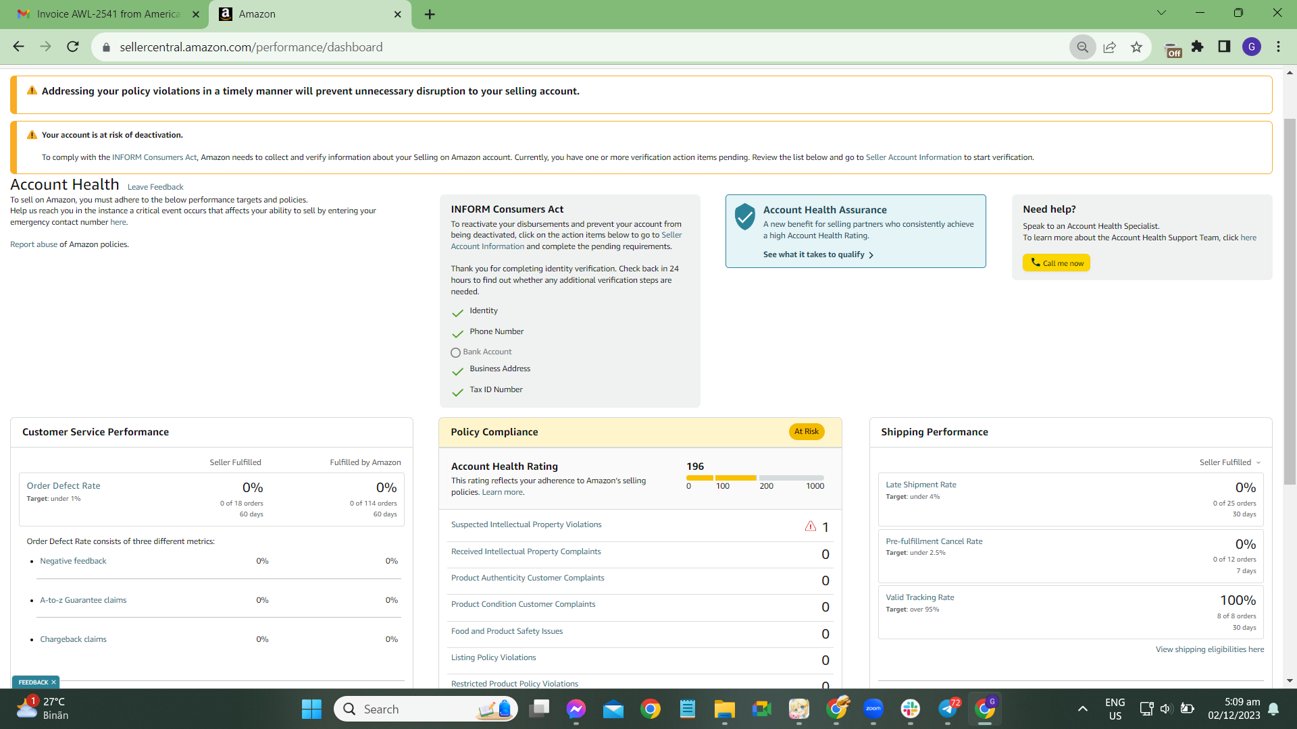Open the Order Defect Rate link
The height and width of the screenshot is (729, 1297).
[63, 486]
